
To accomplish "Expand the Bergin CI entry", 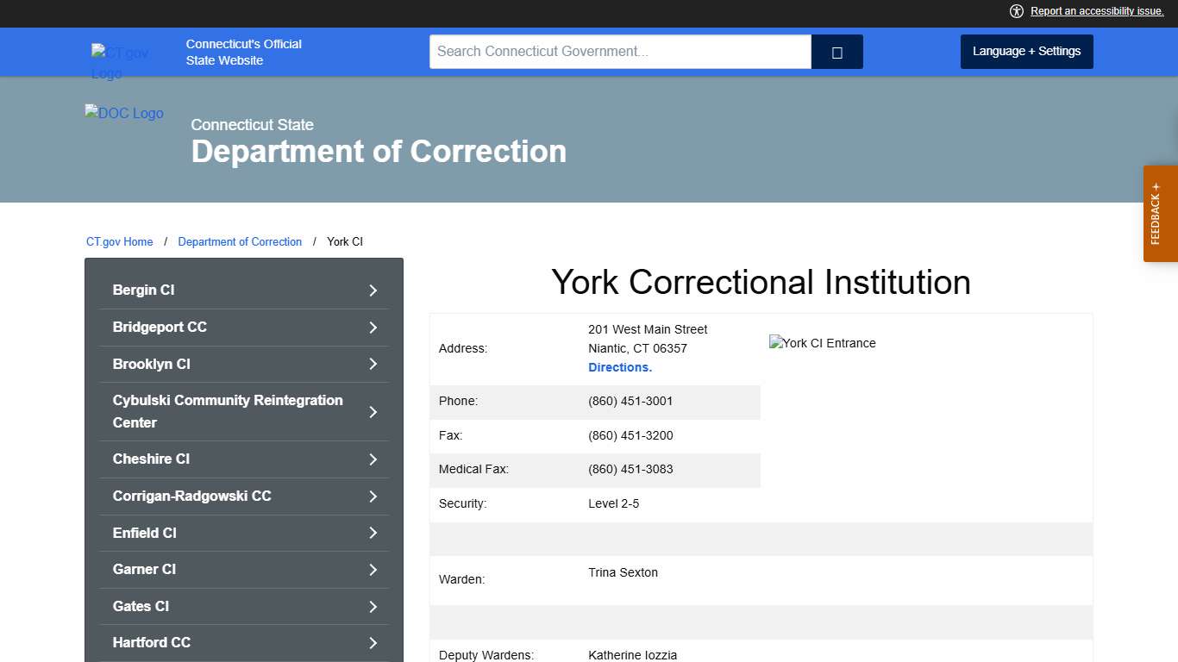I will pos(243,290).
